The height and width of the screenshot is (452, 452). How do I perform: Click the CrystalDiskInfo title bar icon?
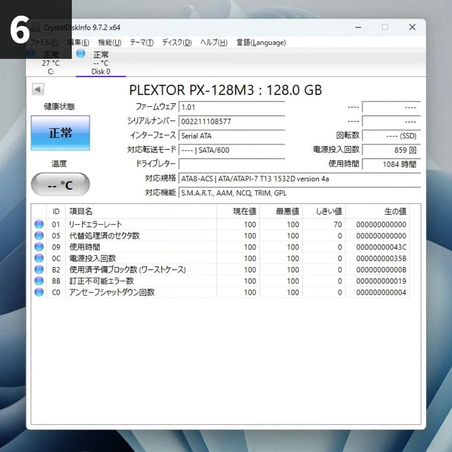pyautogui.click(x=34, y=27)
